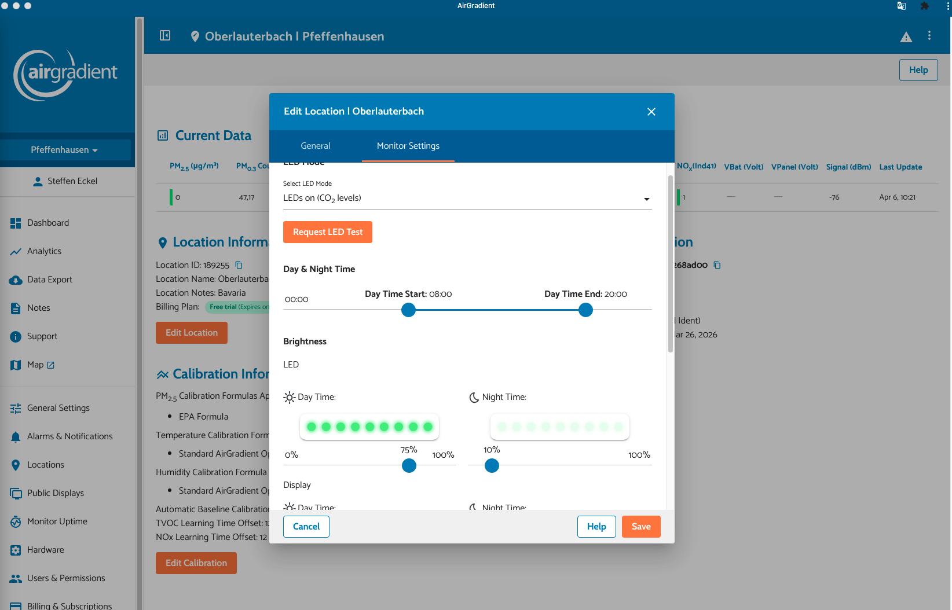Open the three-dot more options menu
Image resolution: width=952 pixels, height=610 pixels.
(x=929, y=36)
